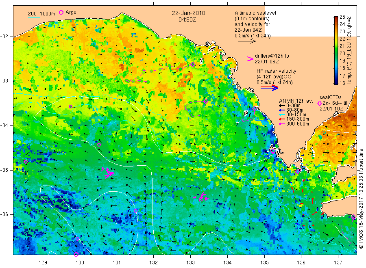Click the magenta diamond near 128.5°E, 34.8°S
The width and height of the screenshot is (366, 268).
26,162
